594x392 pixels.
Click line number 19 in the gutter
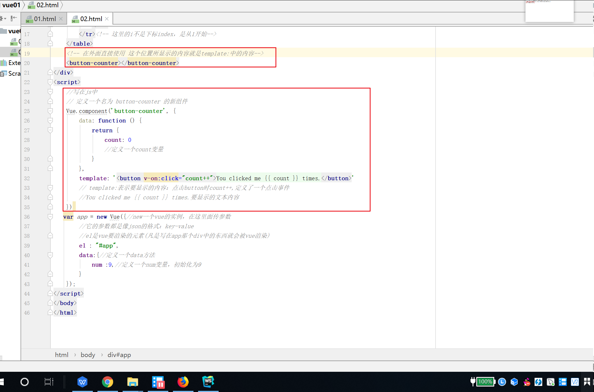pyautogui.click(x=27, y=53)
